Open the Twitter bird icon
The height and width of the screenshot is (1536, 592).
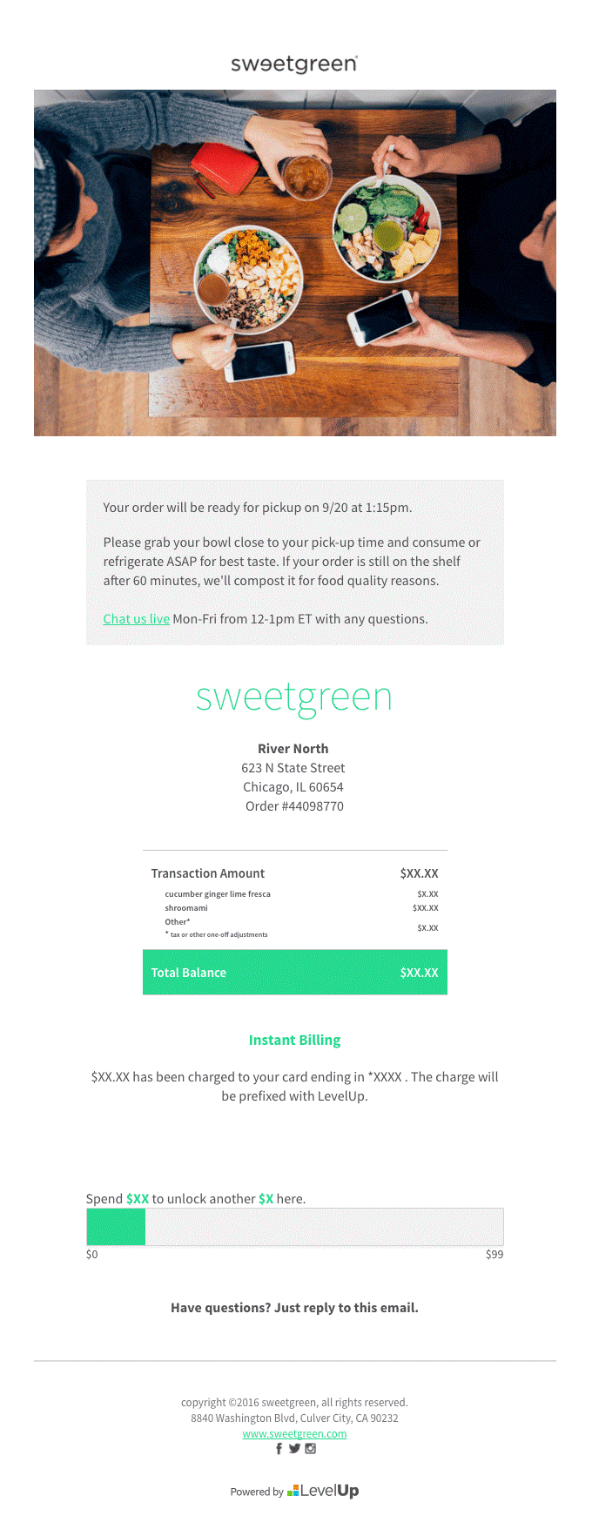(294, 1449)
